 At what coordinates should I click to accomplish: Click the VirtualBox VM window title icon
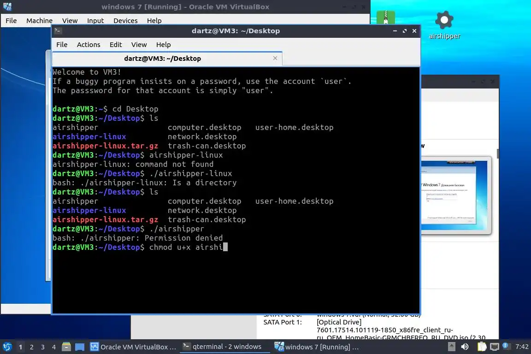tap(7, 7)
